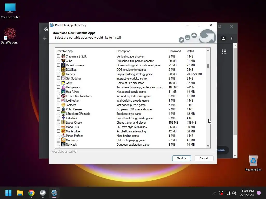Click the Monster 2 icon
Screen dimensions: 266x199
[x=63, y=140]
